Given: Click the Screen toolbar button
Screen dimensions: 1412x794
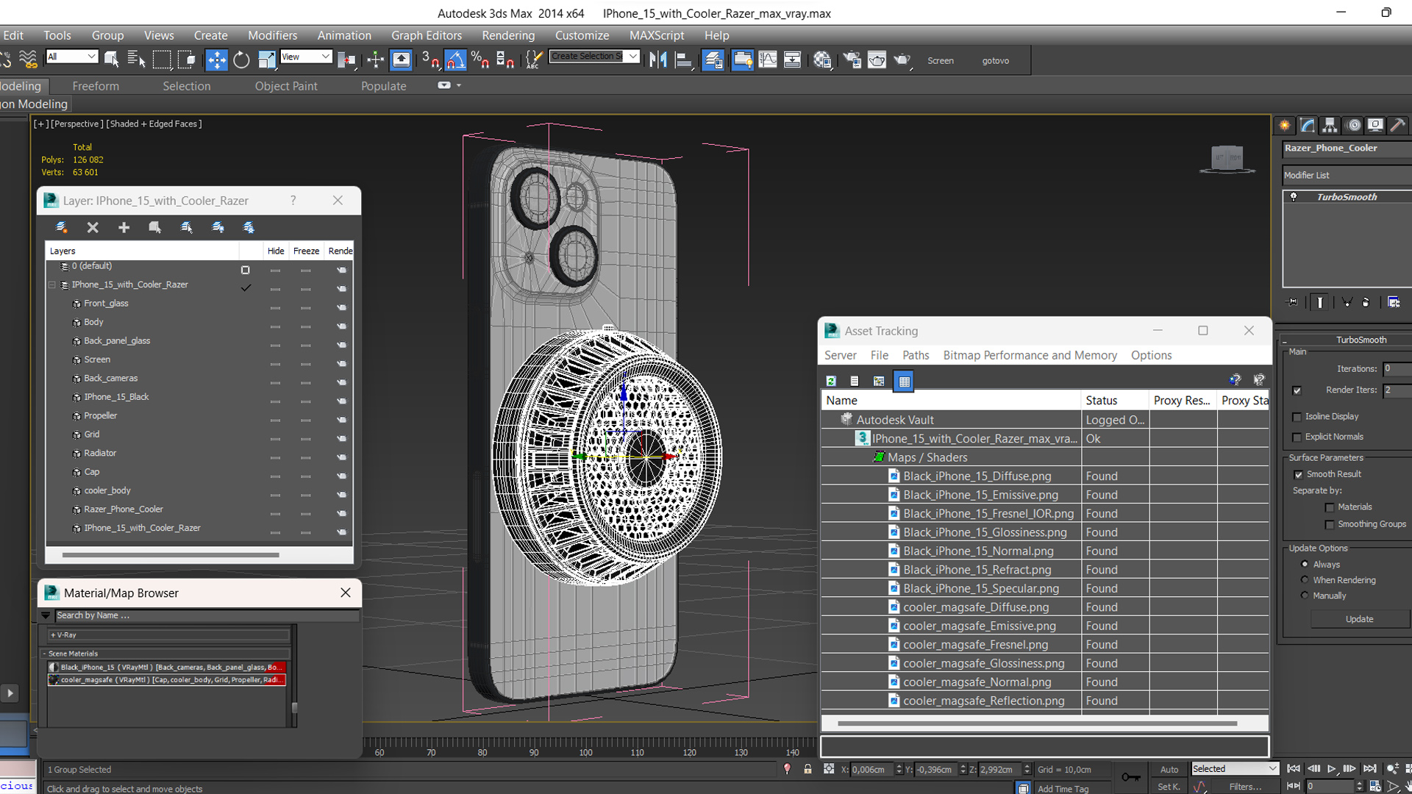Looking at the screenshot, I should point(940,61).
